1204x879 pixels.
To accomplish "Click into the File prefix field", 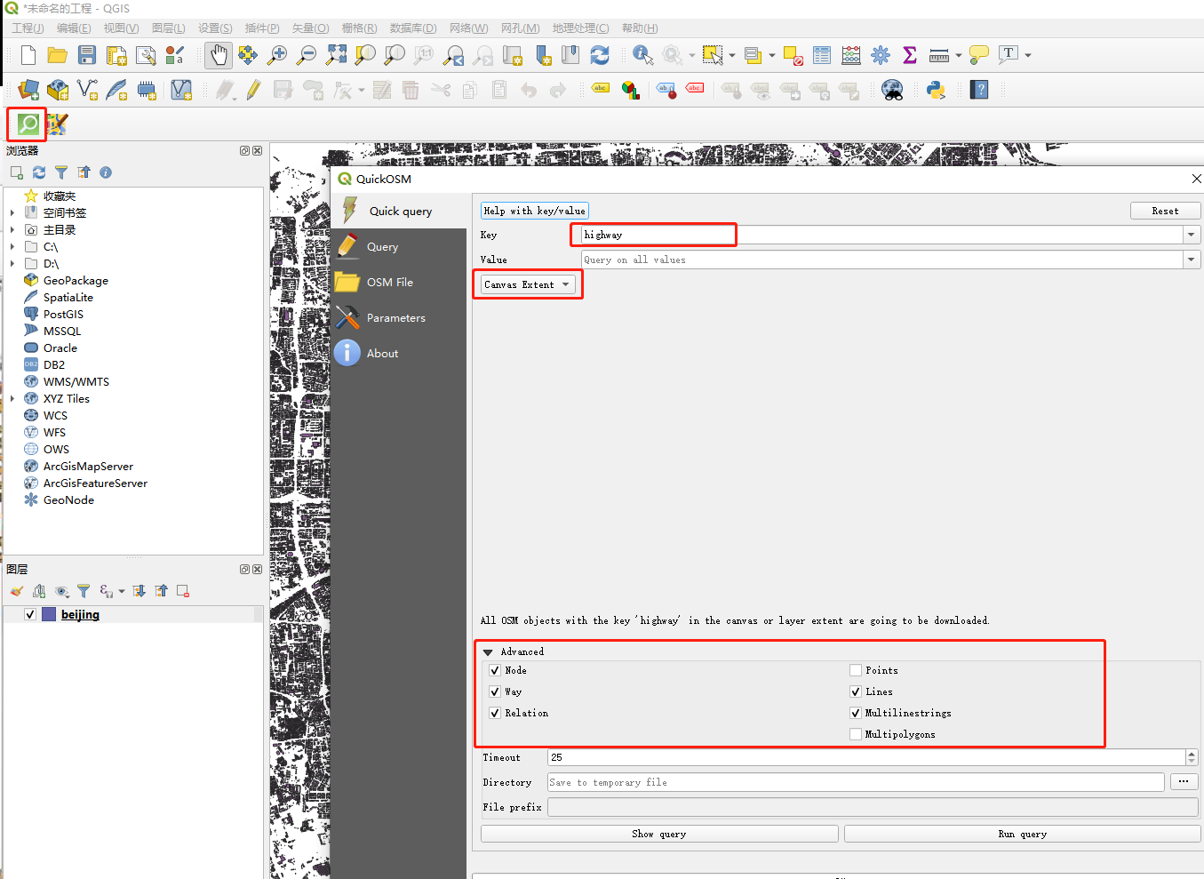I will tap(873, 807).
